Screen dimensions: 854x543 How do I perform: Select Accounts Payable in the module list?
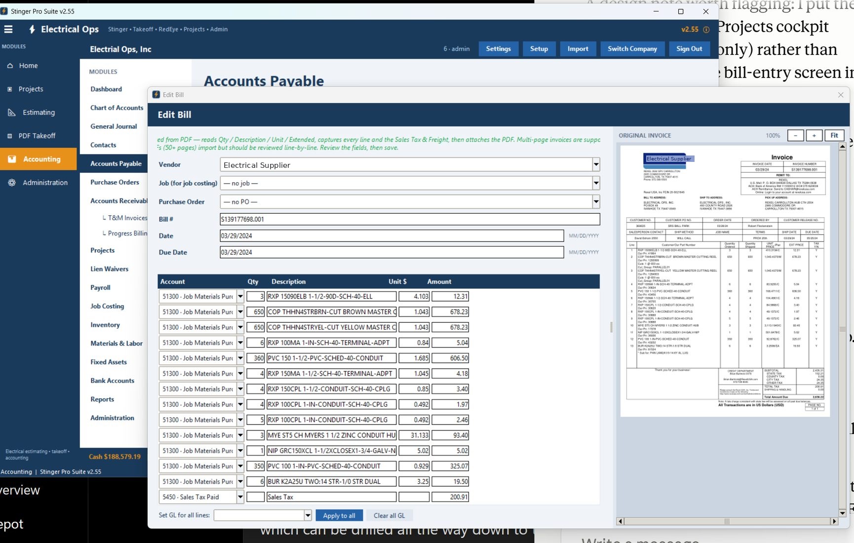click(116, 163)
